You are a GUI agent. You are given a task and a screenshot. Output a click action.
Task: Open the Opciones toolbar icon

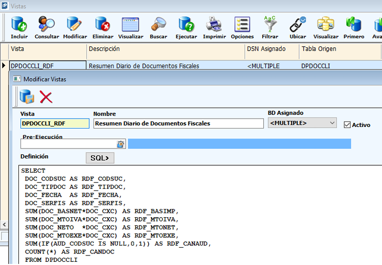242,27
